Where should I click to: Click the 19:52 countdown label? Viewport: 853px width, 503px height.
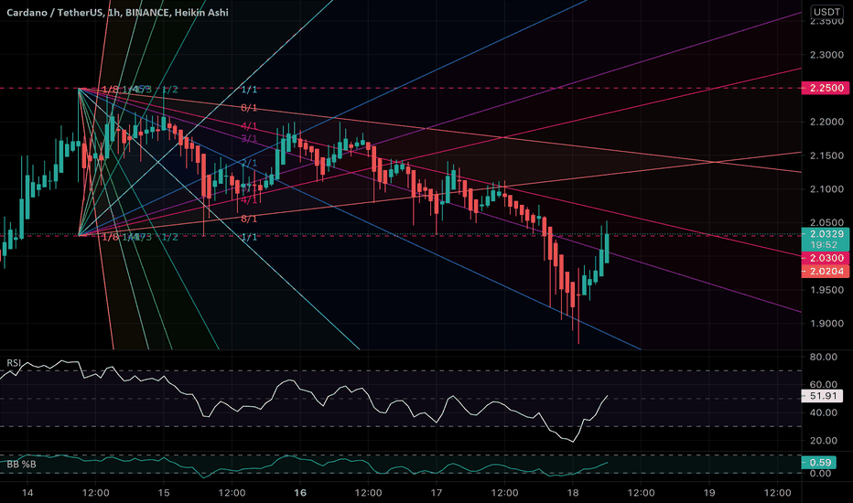click(x=826, y=245)
